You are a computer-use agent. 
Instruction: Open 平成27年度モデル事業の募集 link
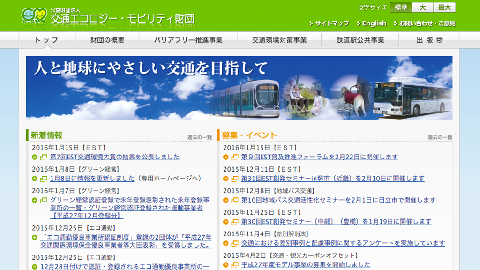coord(306,265)
